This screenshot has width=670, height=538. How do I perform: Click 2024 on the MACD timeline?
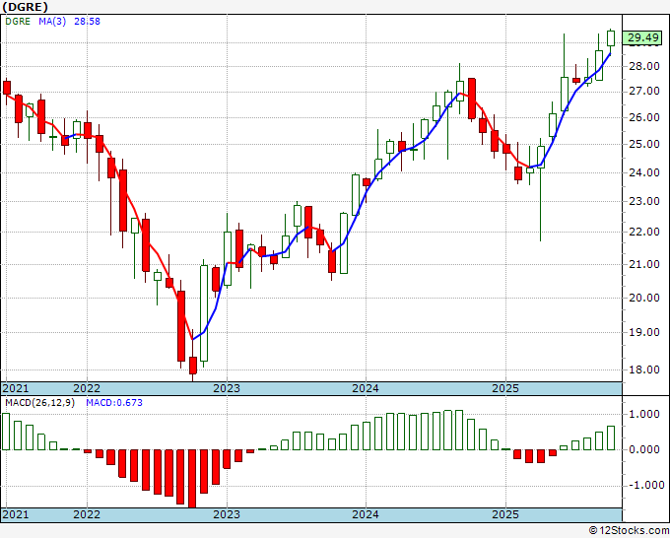point(366,514)
